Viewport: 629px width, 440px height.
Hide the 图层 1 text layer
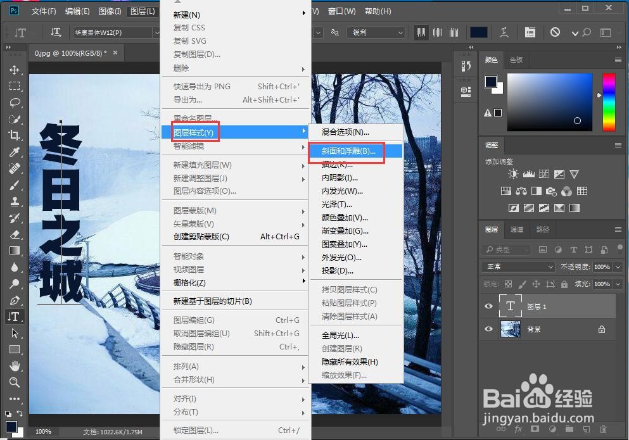point(488,306)
